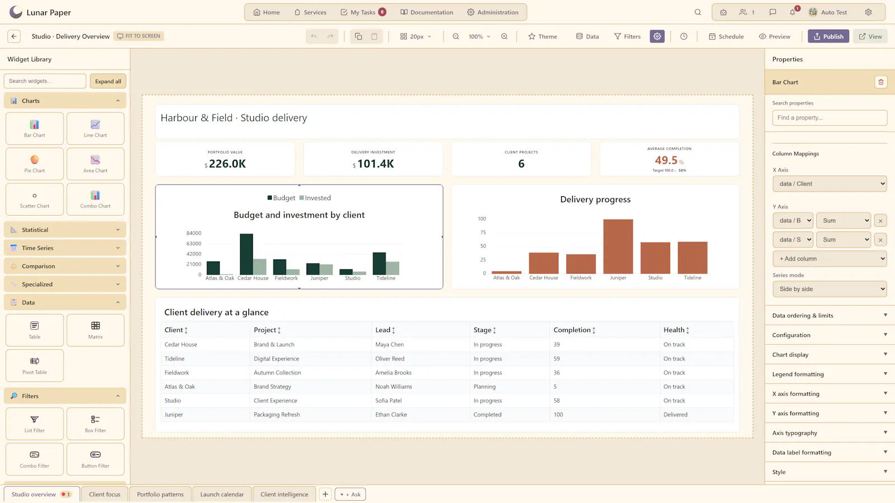The width and height of the screenshot is (895, 503).
Task: Go back with the arrow button
Action: 14,36
